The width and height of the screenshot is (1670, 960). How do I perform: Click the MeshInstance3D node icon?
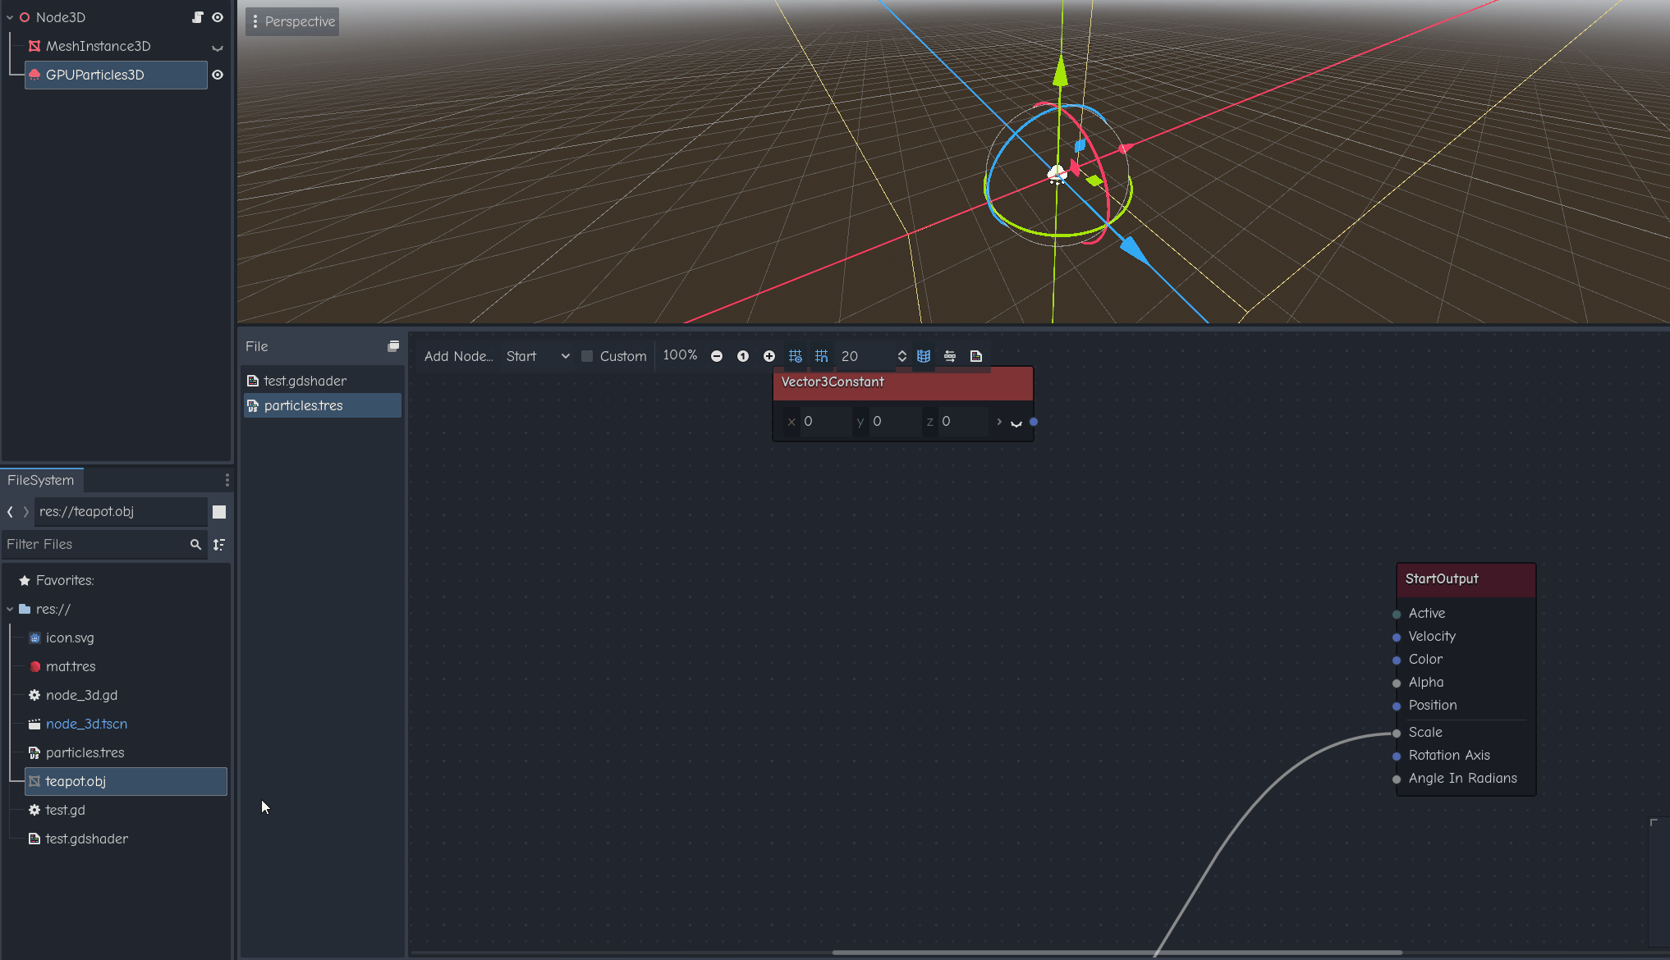pyautogui.click(x=34, y=44)
